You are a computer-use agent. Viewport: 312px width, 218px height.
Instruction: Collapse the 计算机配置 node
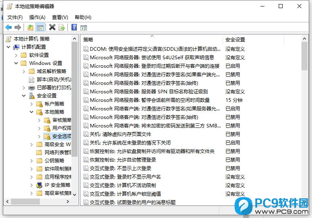tap(9, 47)
